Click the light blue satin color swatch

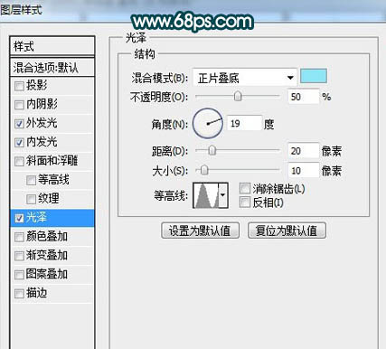(314, 76)
